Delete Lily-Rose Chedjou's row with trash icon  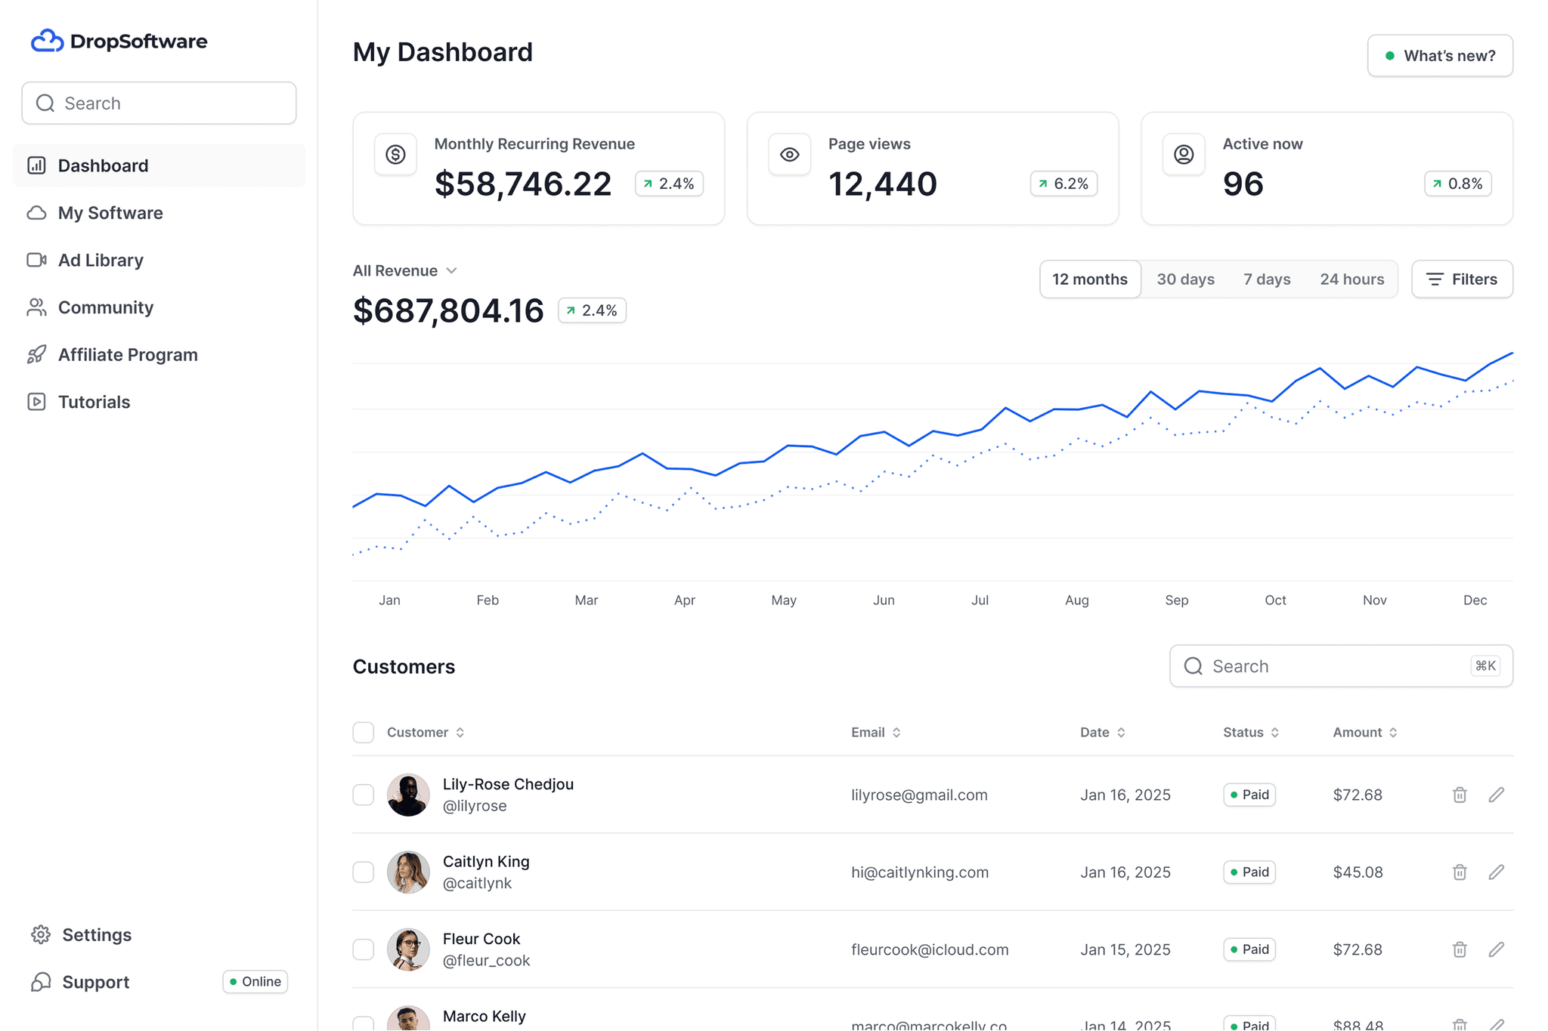click(x=1460, y=795)
